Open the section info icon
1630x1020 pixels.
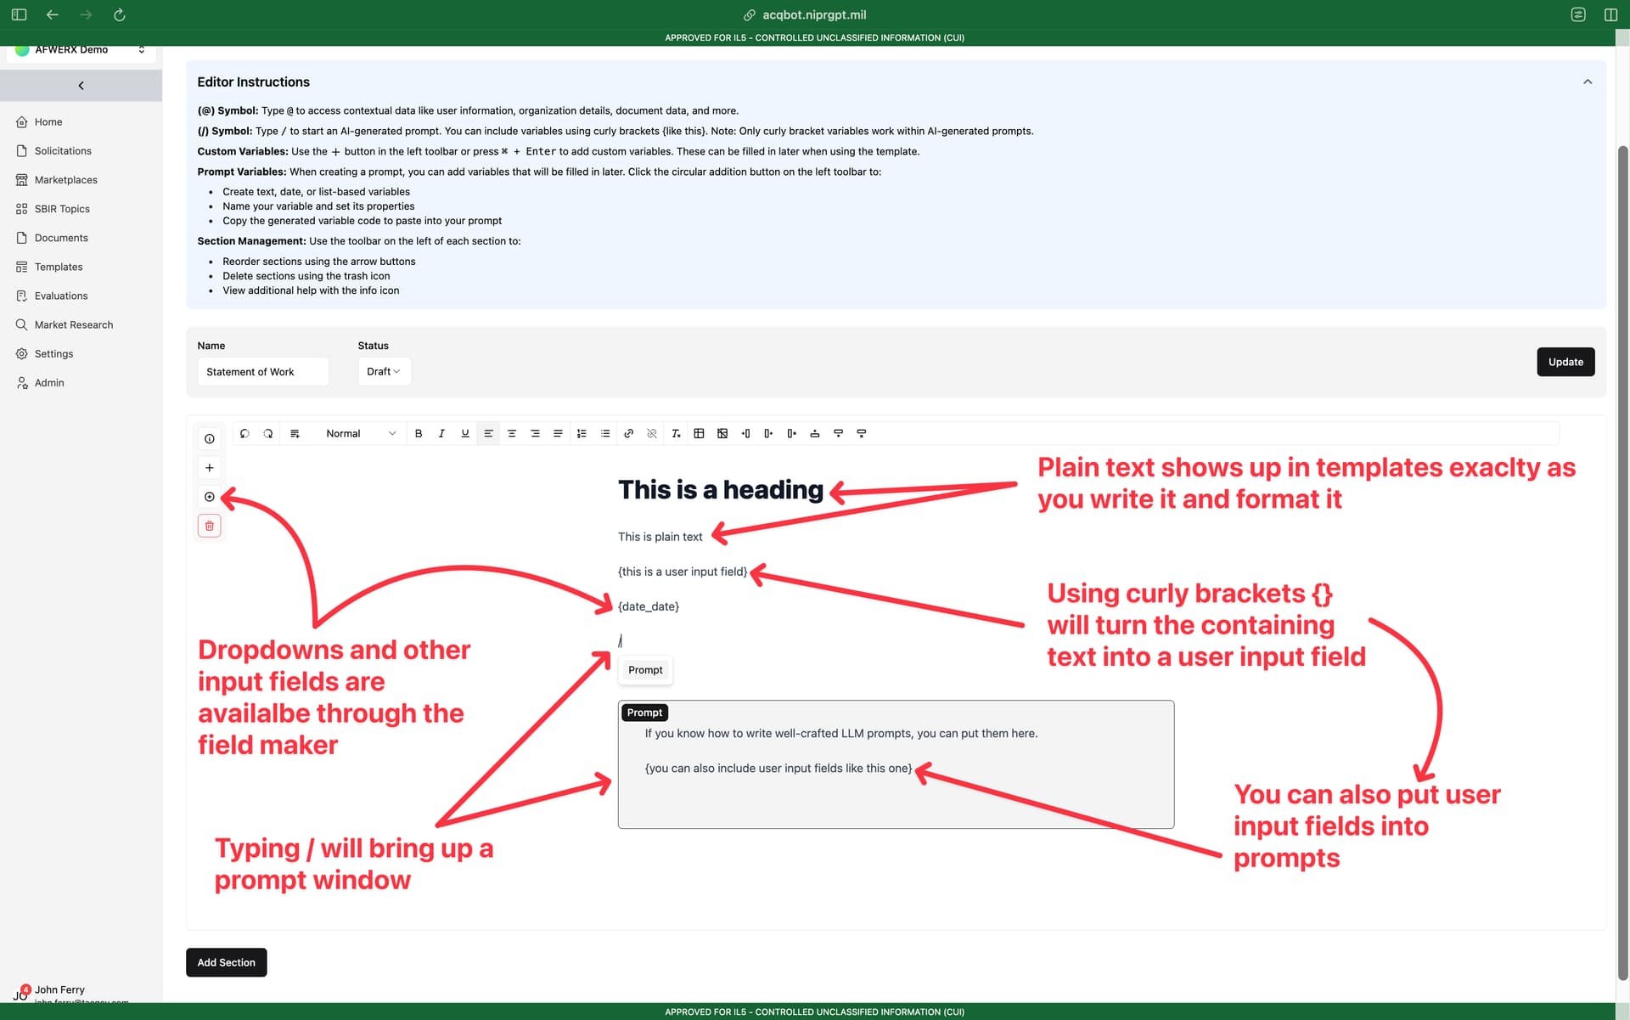point(210,439)
